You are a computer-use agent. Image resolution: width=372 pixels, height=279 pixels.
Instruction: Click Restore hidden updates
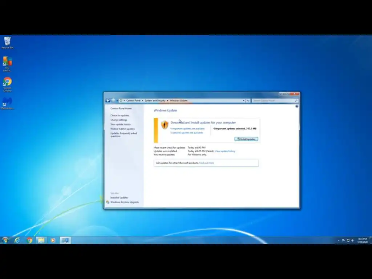click(122, 129)
